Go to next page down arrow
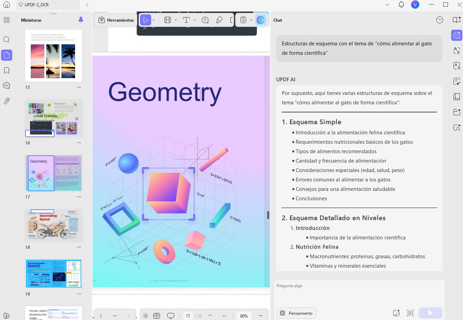Image resolution: width=463 pixels, height=320 pixels. point(224,316)
